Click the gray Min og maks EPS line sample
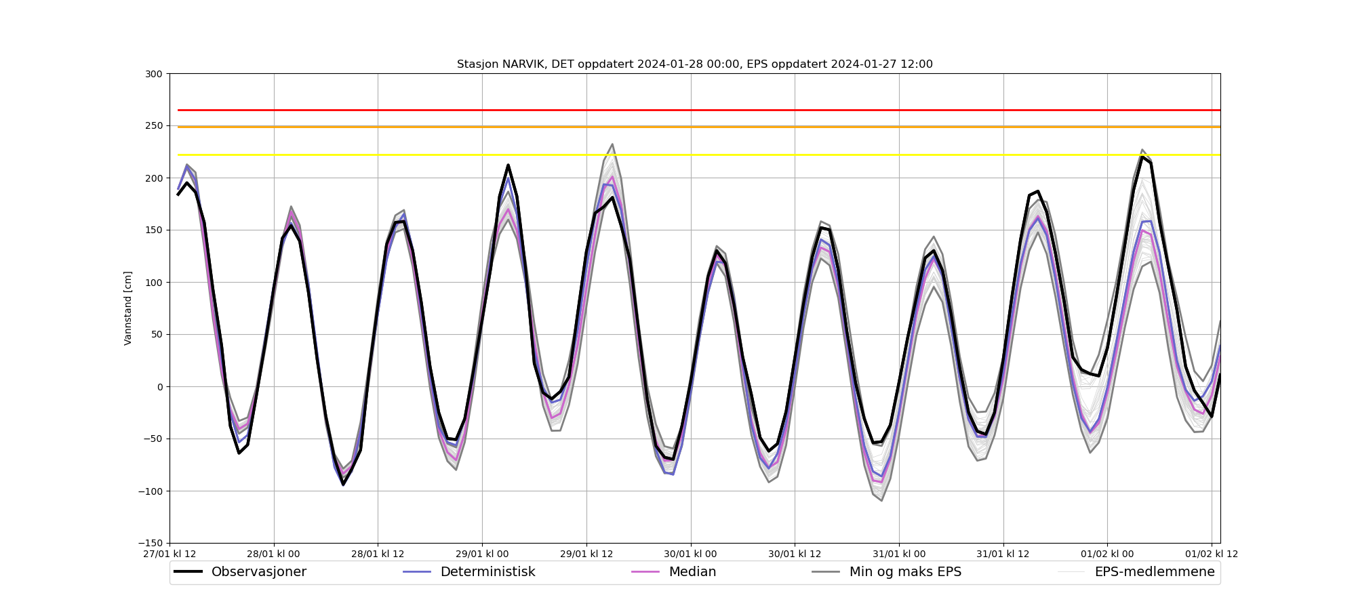 tap(826, 572)
